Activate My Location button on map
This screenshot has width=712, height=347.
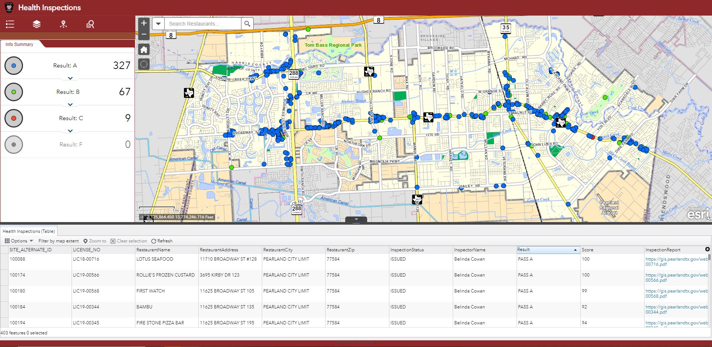(x=144, y=64)
